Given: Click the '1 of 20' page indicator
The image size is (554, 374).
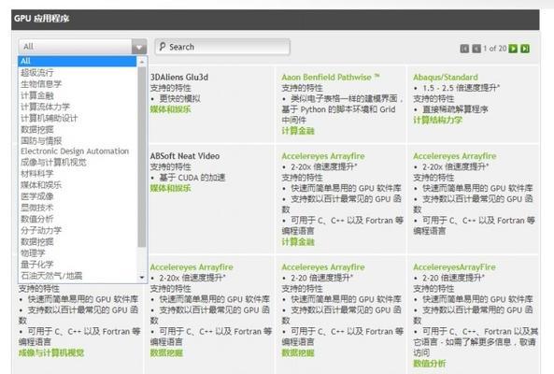Looking at the screenshot, I should coord(494,49).
